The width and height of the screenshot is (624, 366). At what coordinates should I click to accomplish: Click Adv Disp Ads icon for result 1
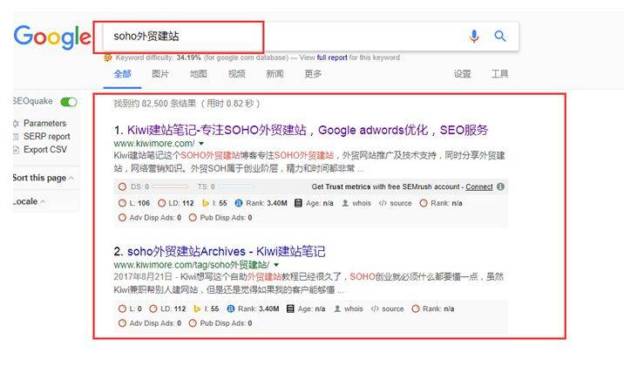click(122, 218)
